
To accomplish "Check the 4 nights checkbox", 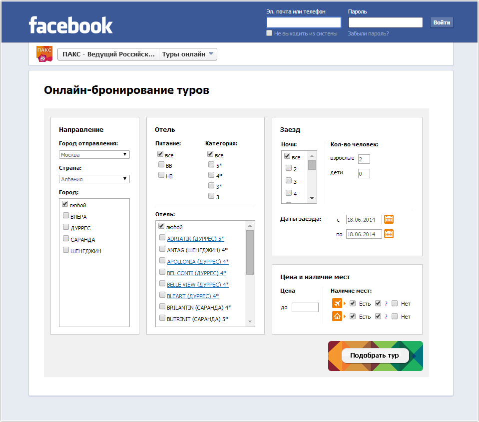I will (289, 193).
